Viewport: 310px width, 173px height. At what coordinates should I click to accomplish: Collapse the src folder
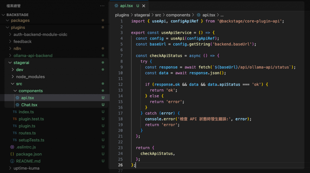point(13,84)
